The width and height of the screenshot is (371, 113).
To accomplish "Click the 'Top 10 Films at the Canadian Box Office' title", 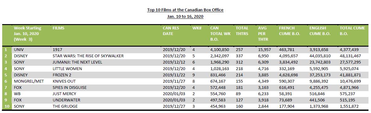I will coord(185,10).
